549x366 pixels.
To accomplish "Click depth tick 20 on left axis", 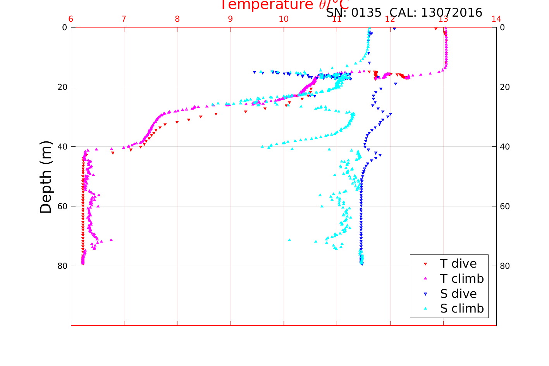I will pyautogui.click(x=62, y=87).
